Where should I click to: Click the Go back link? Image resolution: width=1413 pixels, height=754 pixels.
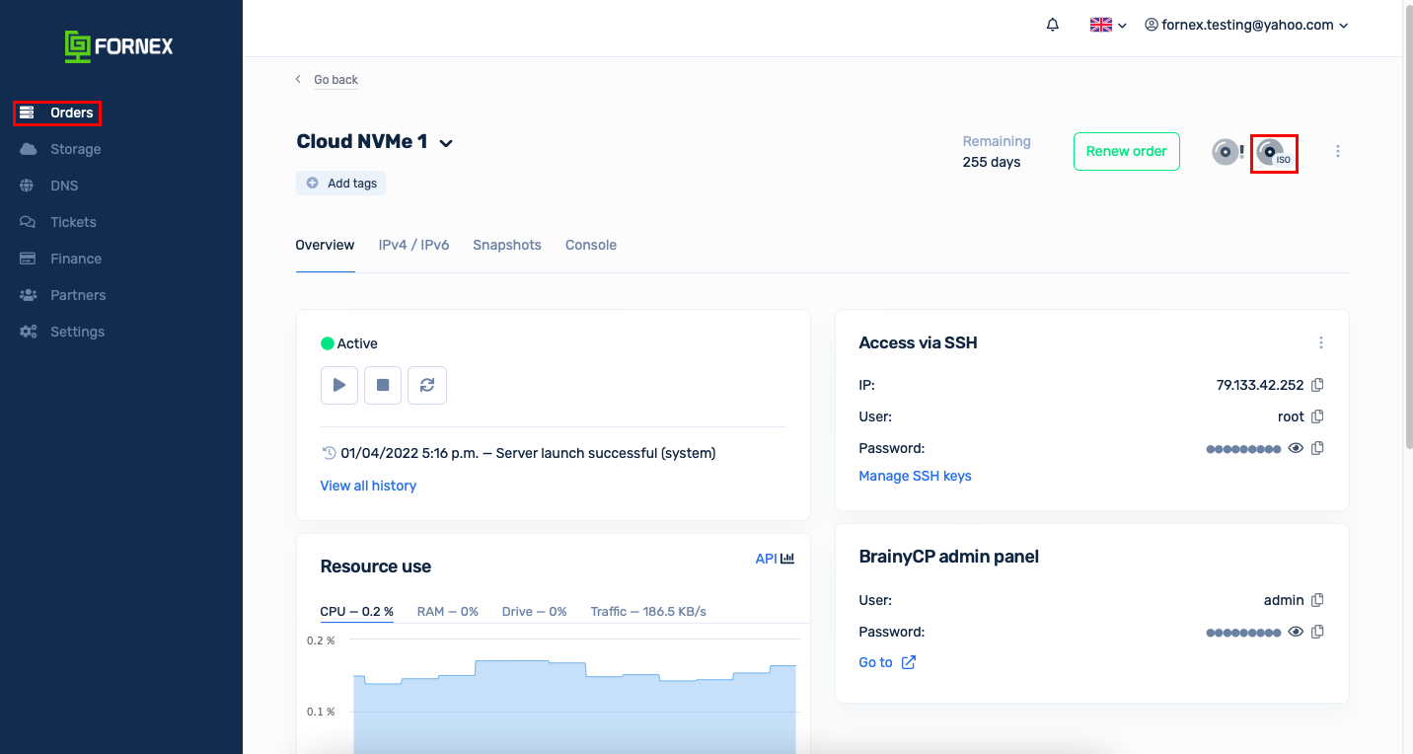click(x=335, y=80)
